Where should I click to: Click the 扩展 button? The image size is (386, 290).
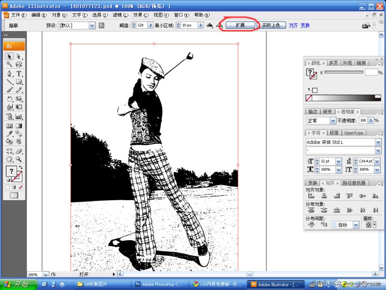pos(240,25)
